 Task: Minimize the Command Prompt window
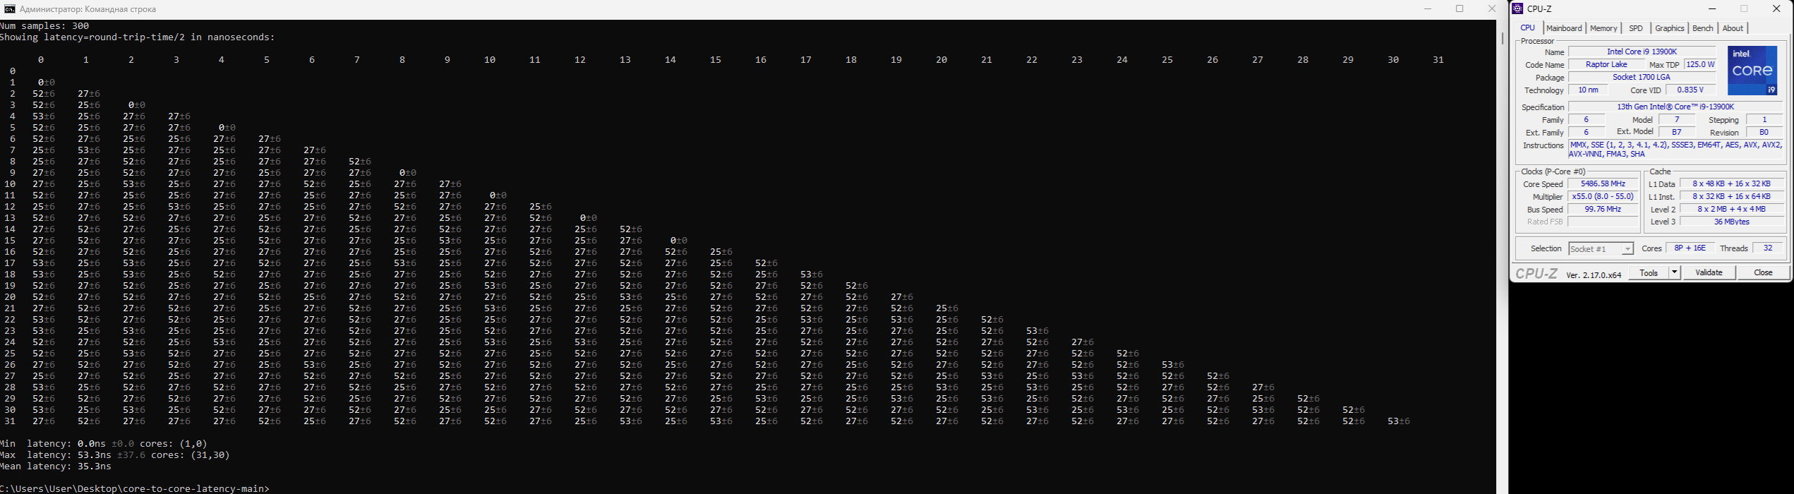[1428, 9]
